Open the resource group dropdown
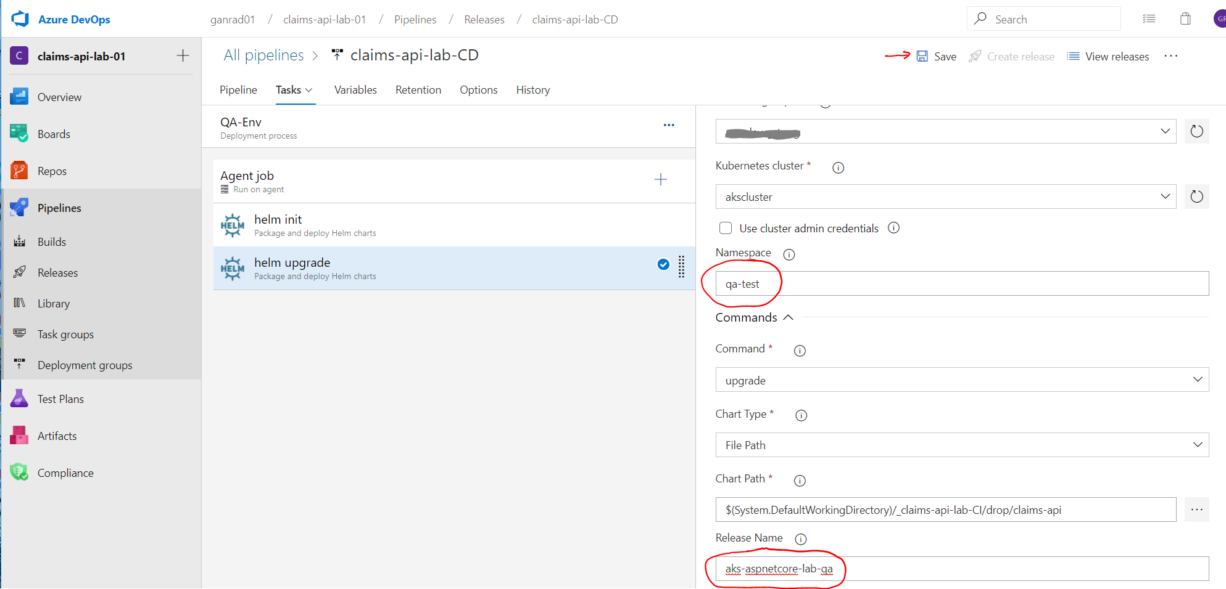The width and height of the screenshot is (1226, 589). tap(946, 131)
